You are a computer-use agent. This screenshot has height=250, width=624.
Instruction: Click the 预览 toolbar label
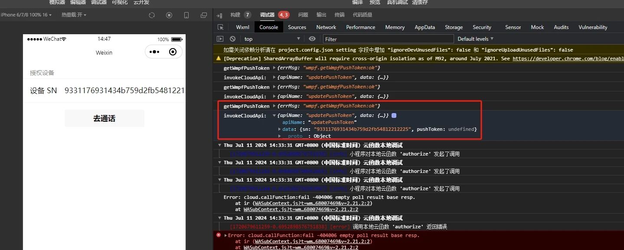(375, 2)
